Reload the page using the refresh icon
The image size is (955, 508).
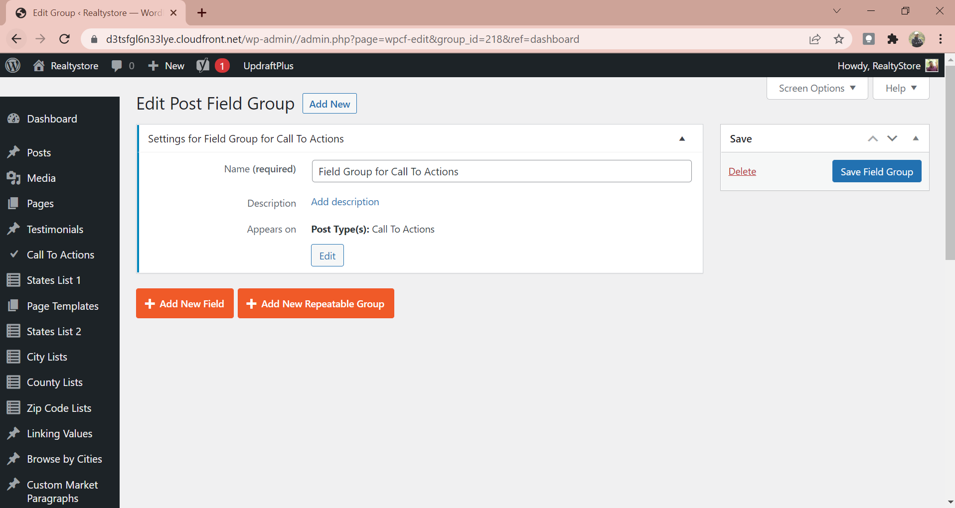[64, 39]
